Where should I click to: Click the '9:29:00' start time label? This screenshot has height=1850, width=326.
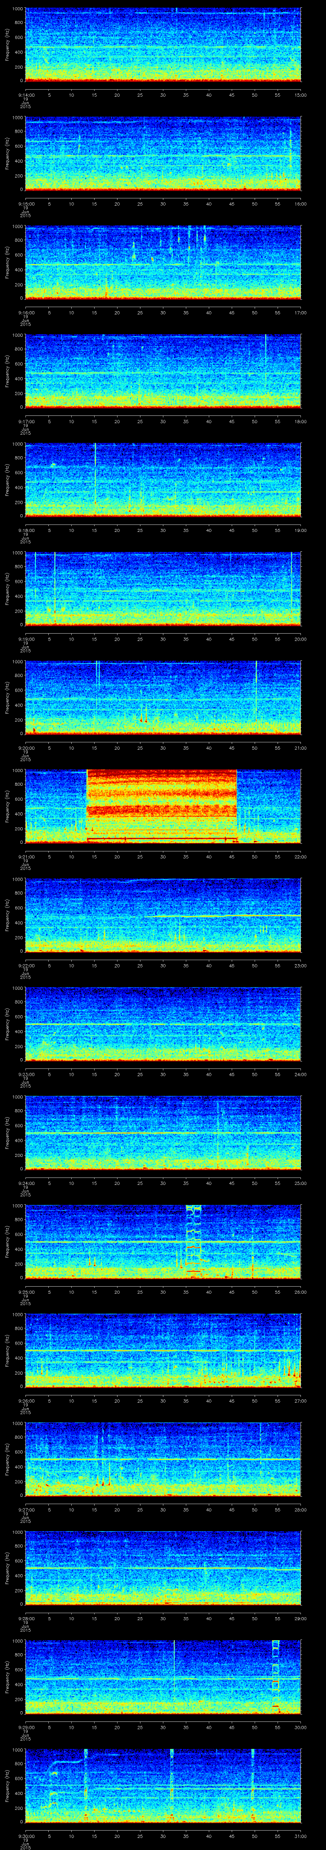[26, 1727]
